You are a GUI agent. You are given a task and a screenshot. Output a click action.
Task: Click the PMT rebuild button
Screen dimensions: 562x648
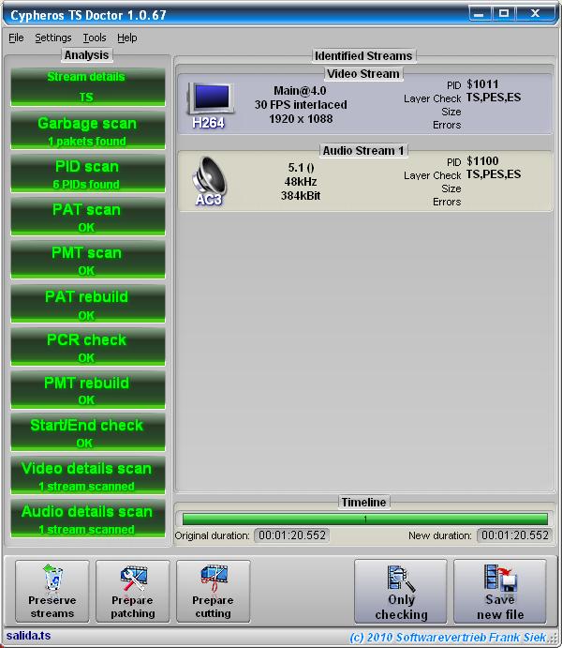(x=87, y=390)
